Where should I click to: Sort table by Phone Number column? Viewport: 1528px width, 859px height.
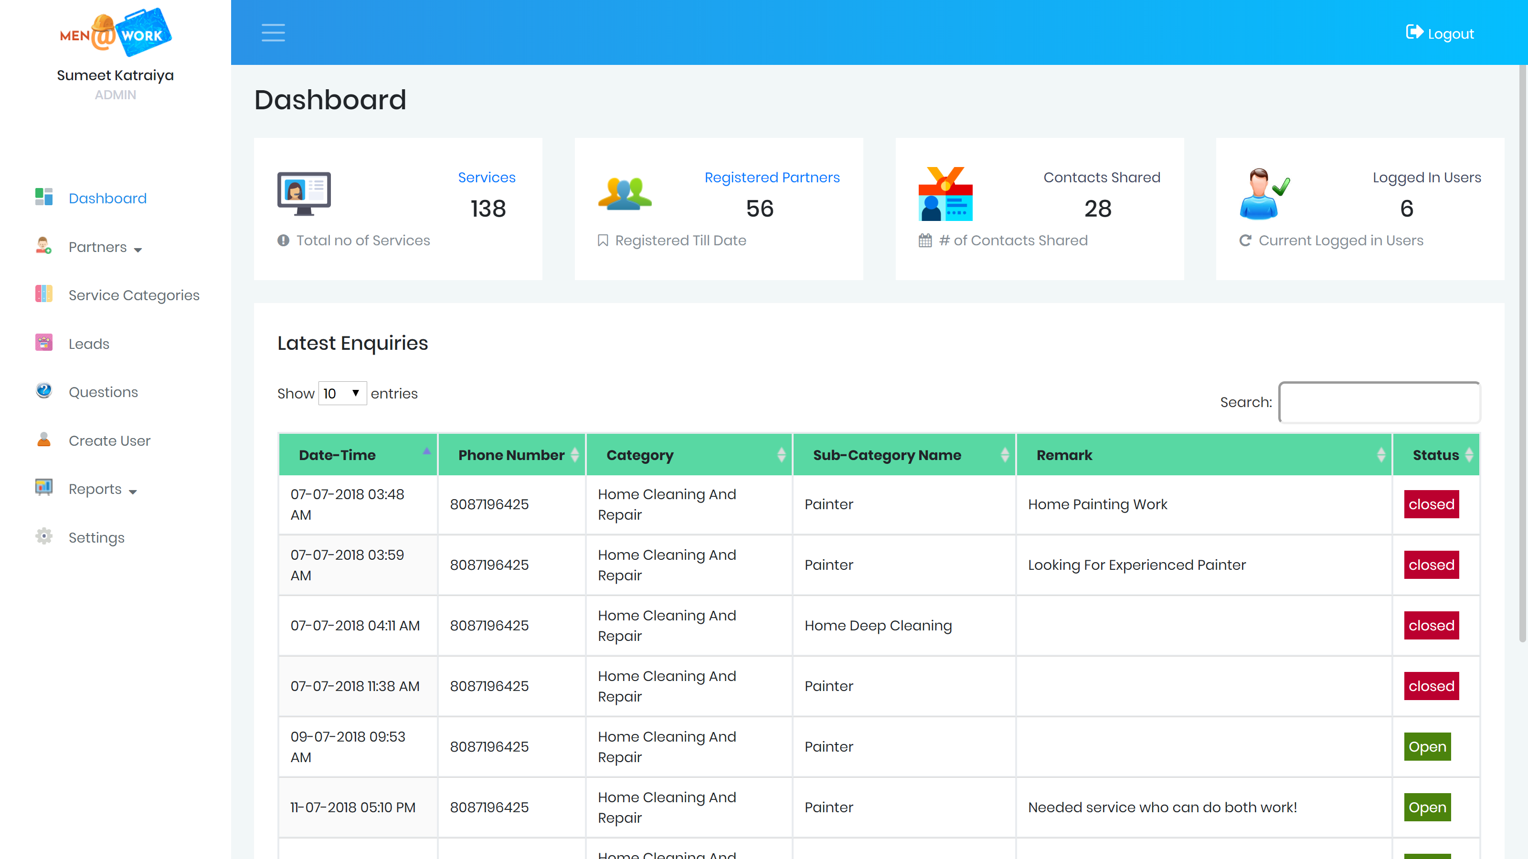point(511,455)
